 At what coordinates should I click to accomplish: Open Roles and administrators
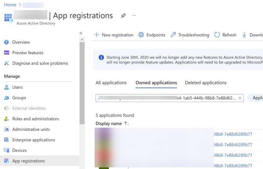[x=35, y=119]
